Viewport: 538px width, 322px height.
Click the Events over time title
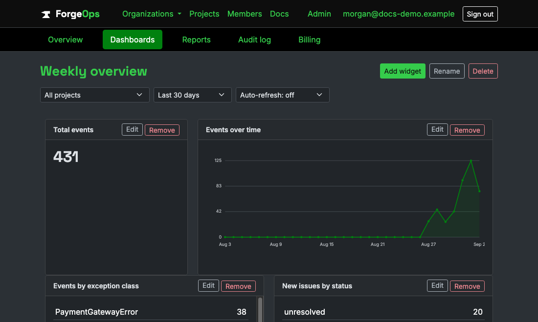(x=233, y=130)
